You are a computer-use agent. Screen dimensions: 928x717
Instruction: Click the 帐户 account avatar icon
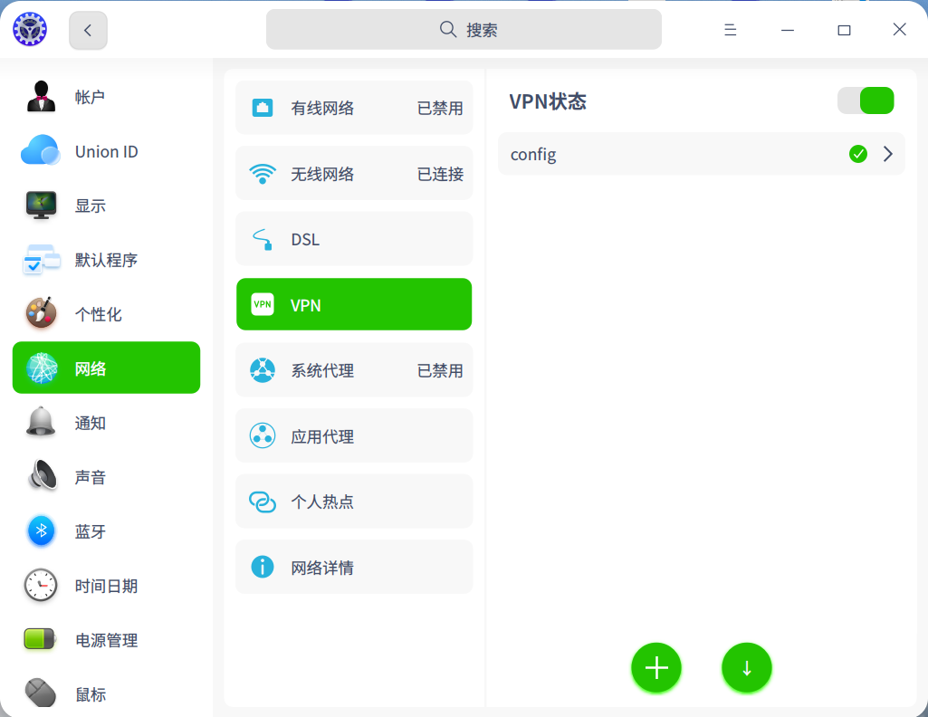click(41, 97)
